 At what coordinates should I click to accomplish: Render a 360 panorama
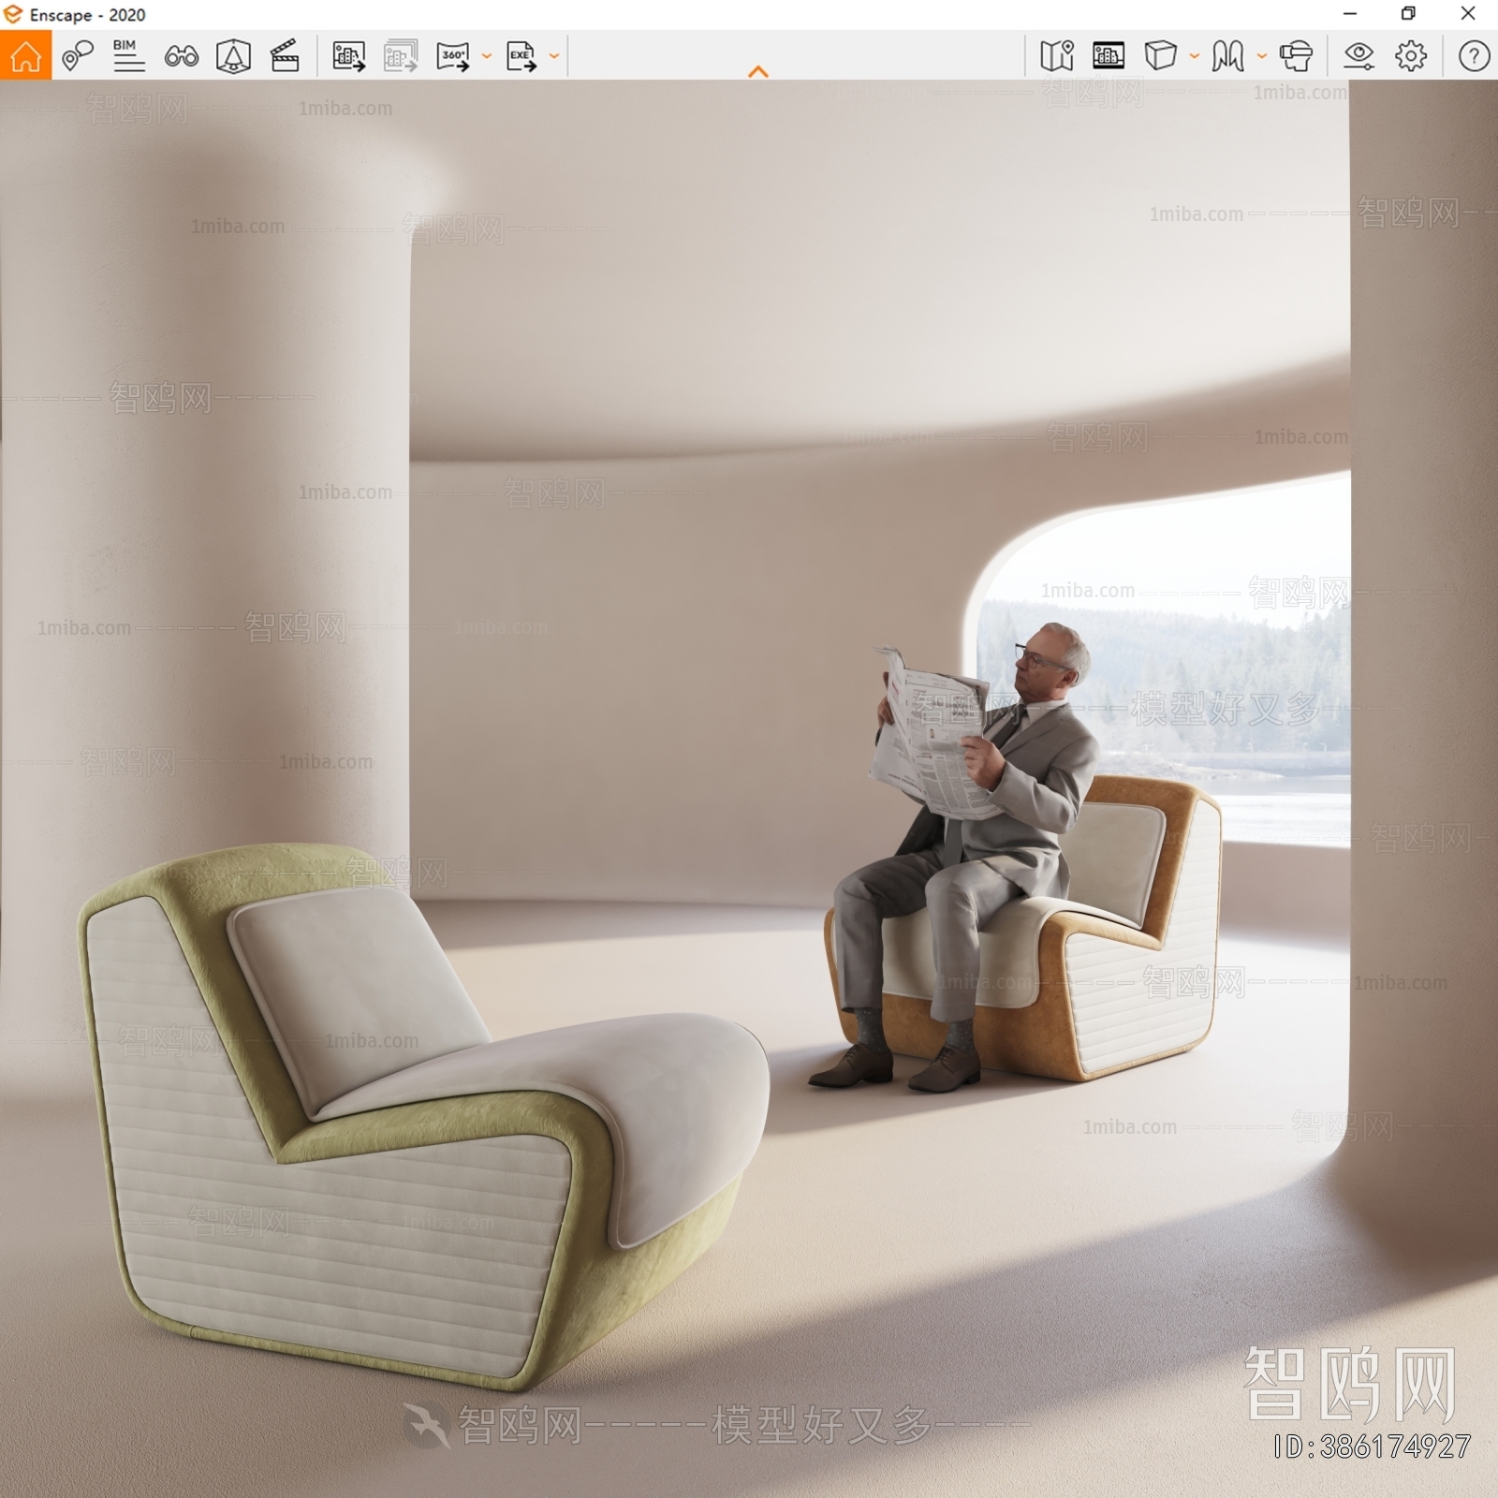(454, 56)
